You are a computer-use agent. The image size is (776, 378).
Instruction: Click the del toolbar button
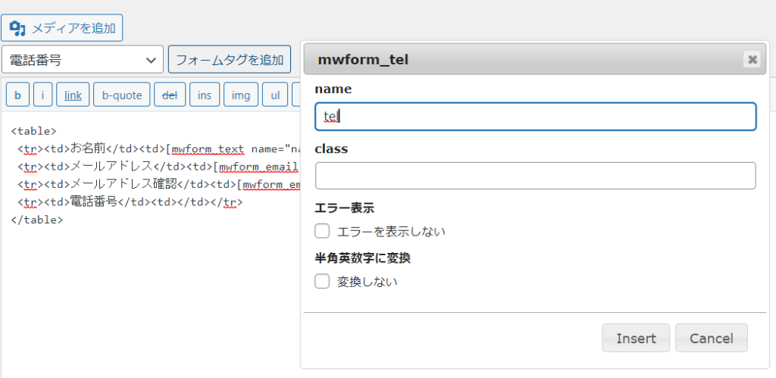[x=170, y=95]
